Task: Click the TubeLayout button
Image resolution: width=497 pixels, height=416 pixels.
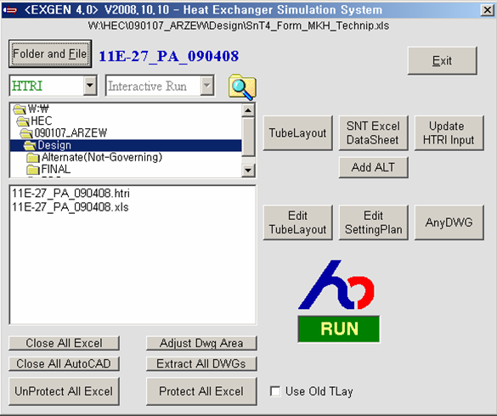Action: [x=297, y=132]
